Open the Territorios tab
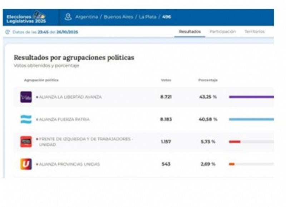The image size is (286, 207). pos(255,32)
